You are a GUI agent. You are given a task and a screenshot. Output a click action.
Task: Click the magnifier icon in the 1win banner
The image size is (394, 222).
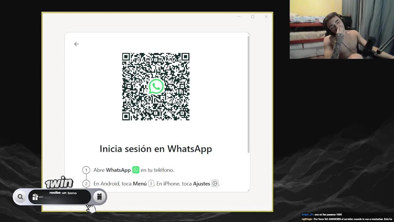click(20, 197)
